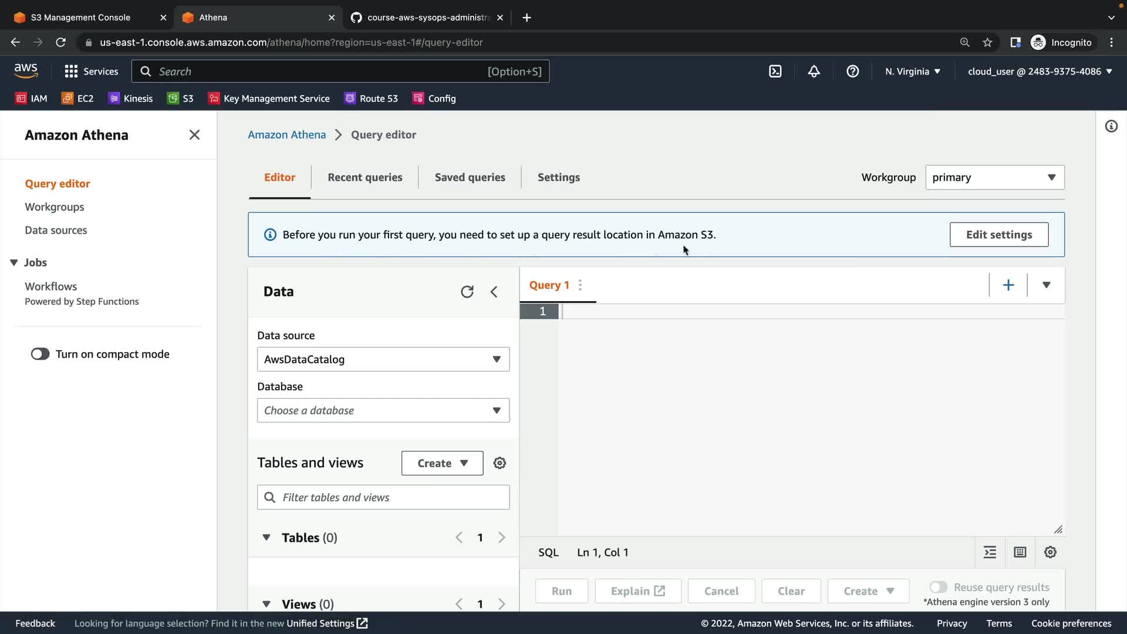The width and height of the screenshot is (1127, 634).
Task: Open keyboard shortcuts icon in editor footer
Action: coord(1020,552)
